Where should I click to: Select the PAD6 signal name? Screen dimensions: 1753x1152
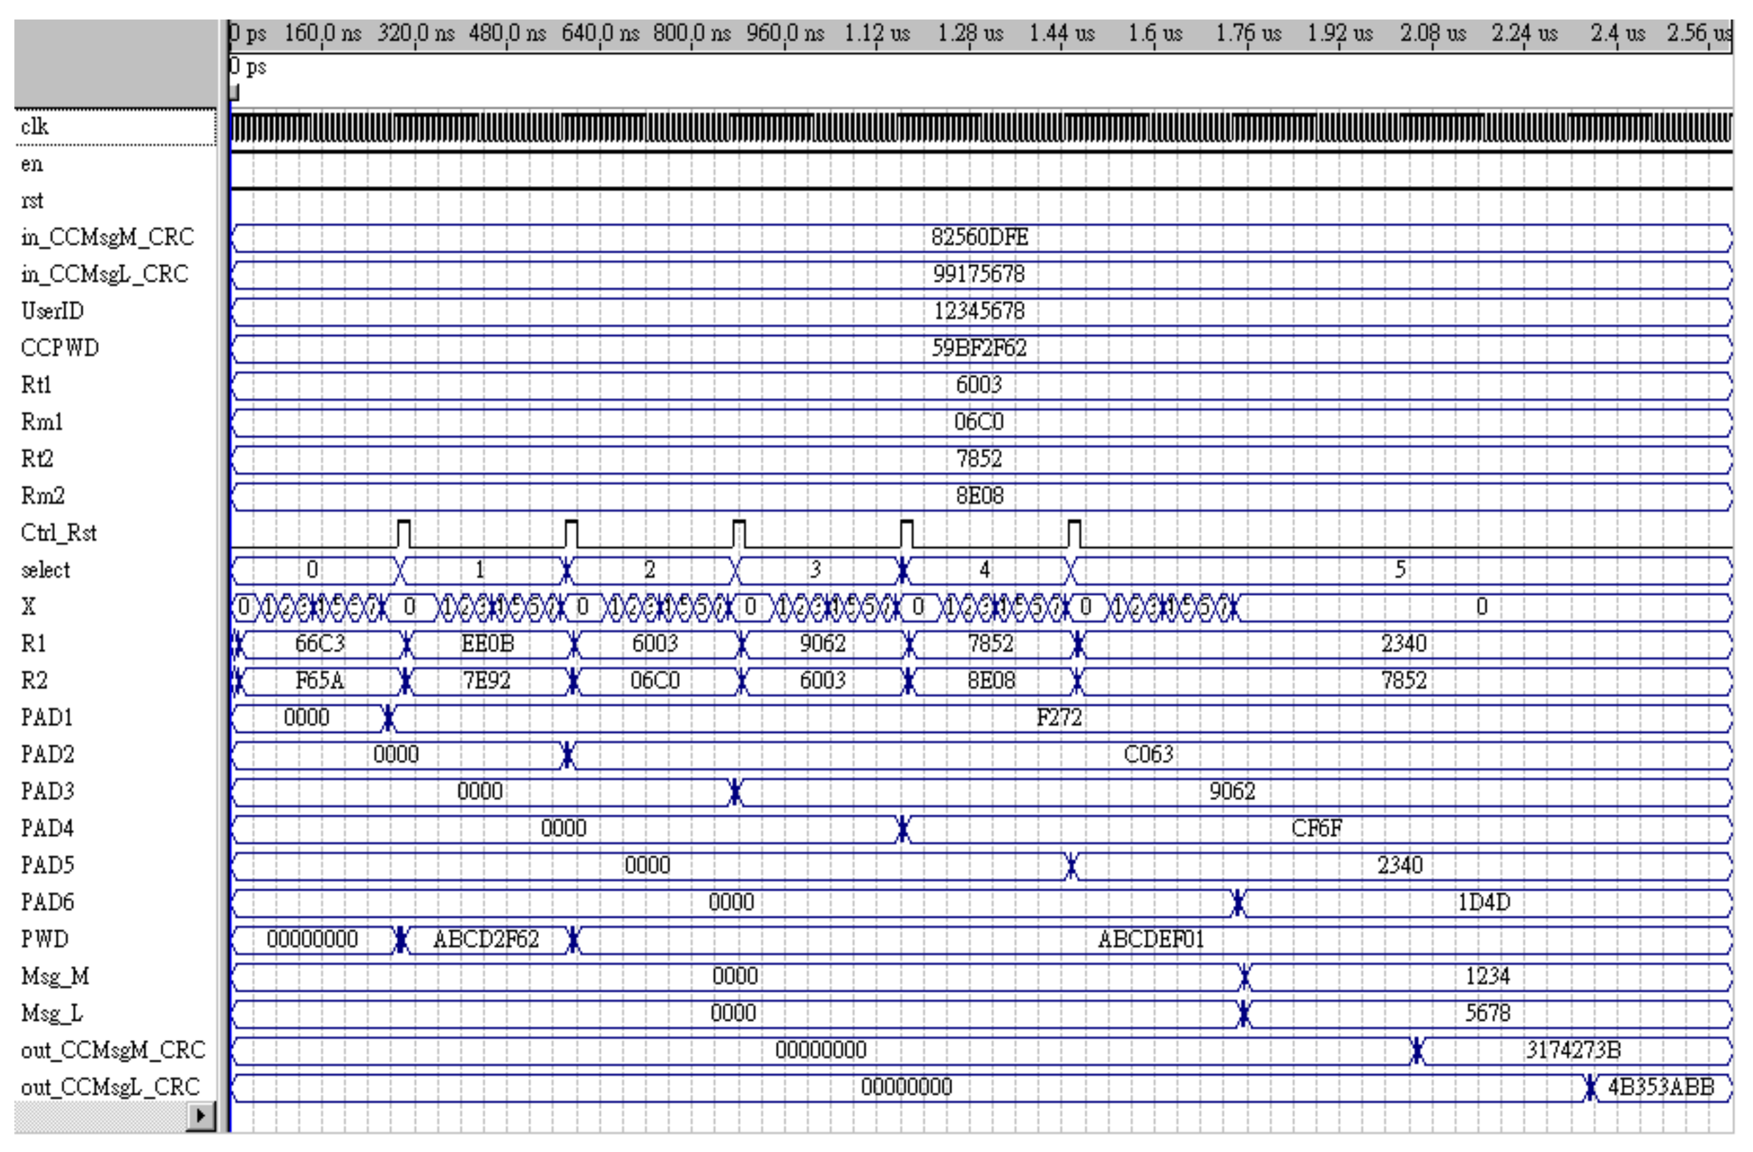[x=47, y=902]
